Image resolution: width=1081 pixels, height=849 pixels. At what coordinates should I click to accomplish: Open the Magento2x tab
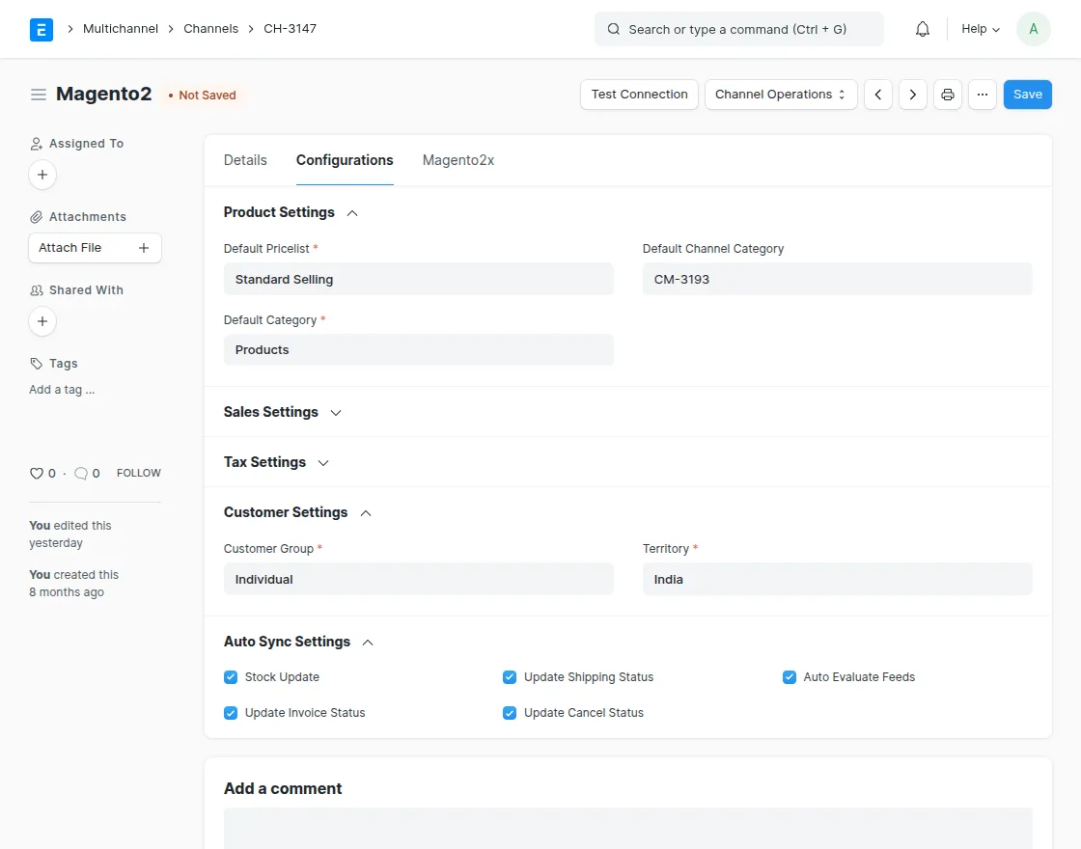click(x=458, y=160)
